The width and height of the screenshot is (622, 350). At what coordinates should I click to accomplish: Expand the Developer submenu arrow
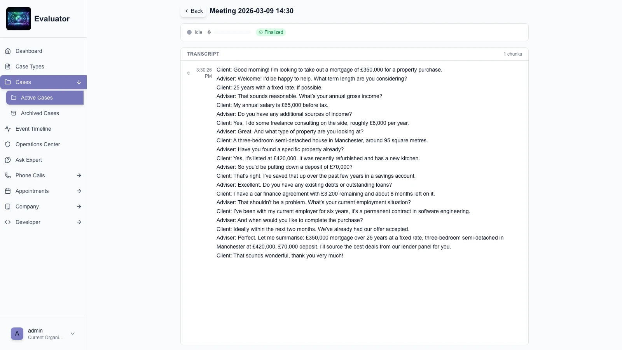click(x=79, y=222)
